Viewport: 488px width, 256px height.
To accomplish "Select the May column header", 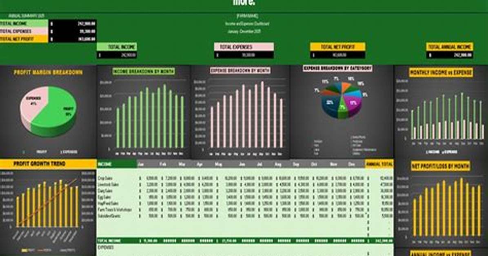I will [x=218, y=164].
